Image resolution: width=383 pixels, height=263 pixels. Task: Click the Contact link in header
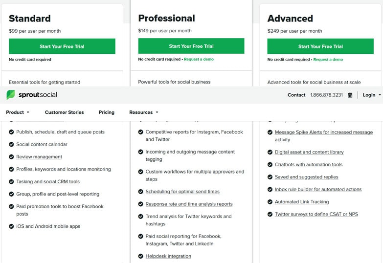point(296,95)
